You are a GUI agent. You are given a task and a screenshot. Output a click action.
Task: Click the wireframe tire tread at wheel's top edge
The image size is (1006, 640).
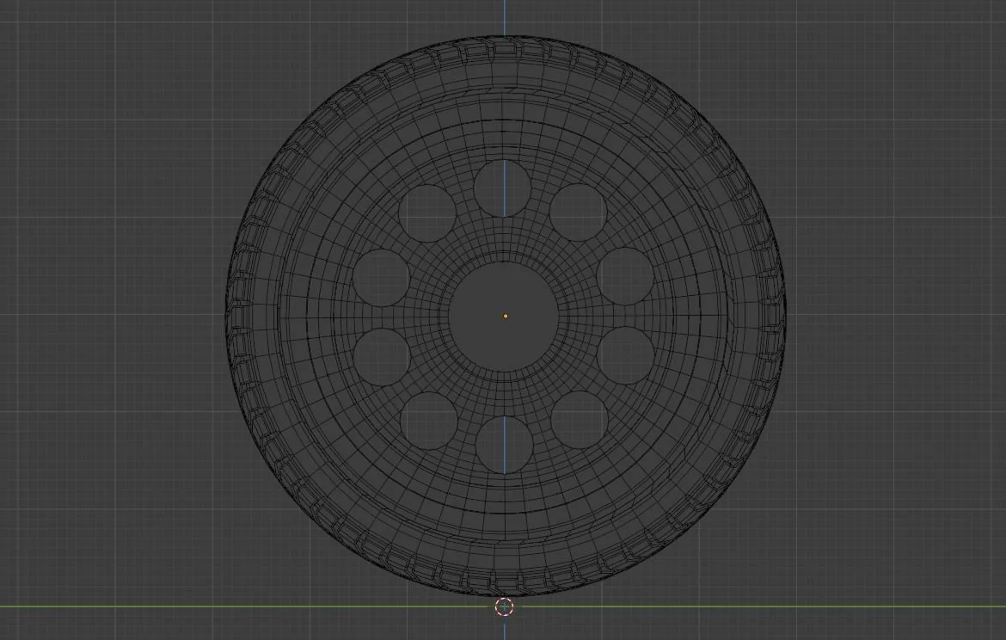[x=505, y=50]
